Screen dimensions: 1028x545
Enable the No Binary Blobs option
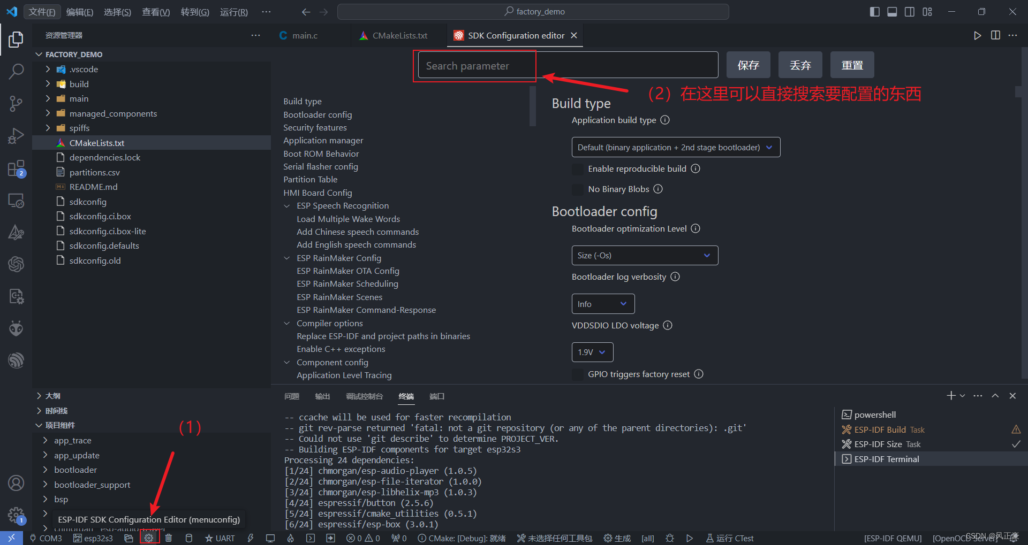577,189
